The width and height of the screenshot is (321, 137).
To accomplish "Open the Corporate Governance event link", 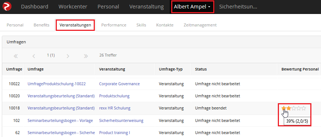I will (119, 84).
